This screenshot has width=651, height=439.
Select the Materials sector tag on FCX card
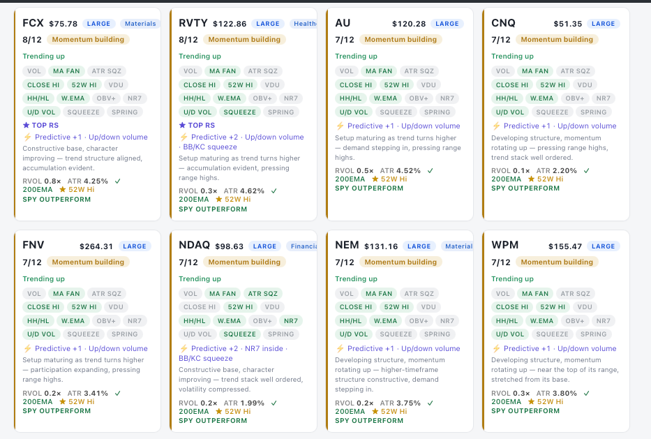click(140, 24)
